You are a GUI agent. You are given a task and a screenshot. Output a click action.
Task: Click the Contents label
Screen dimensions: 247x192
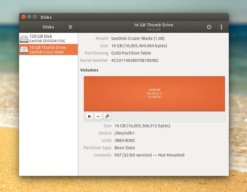(x=102, y=155)
